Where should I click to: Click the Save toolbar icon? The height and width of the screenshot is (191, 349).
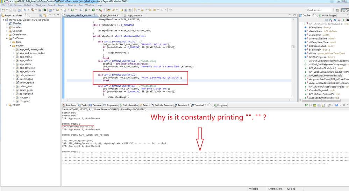pyautogui.click(x=10, y=10)
